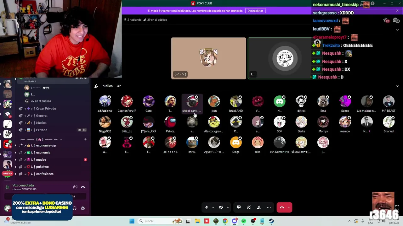This screenshot has height=226, width=403.
Task: Click the Windows Start button
Action: 132,221
